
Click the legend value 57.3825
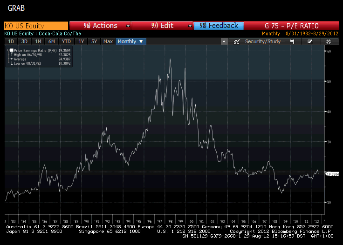pos(64,55)
